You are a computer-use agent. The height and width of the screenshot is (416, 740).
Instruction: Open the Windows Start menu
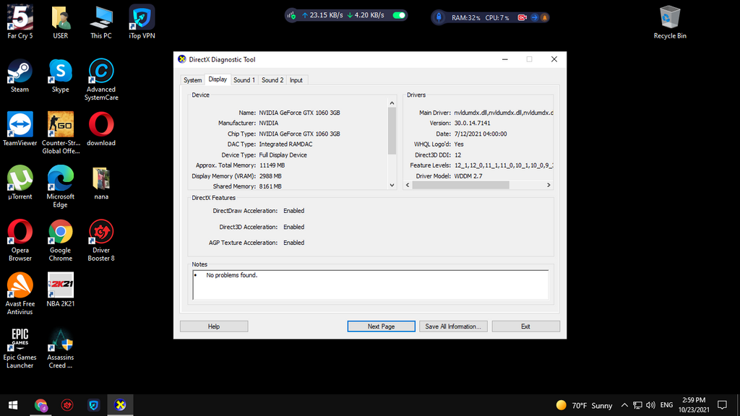coord(13,405)
